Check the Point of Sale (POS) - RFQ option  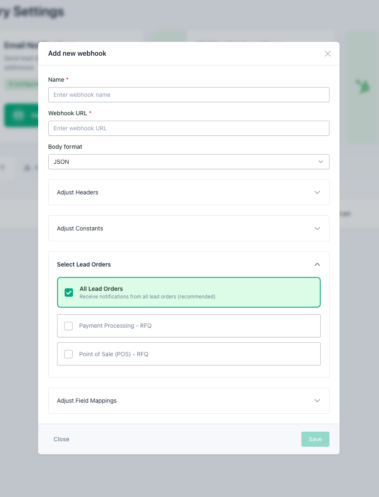68,354
